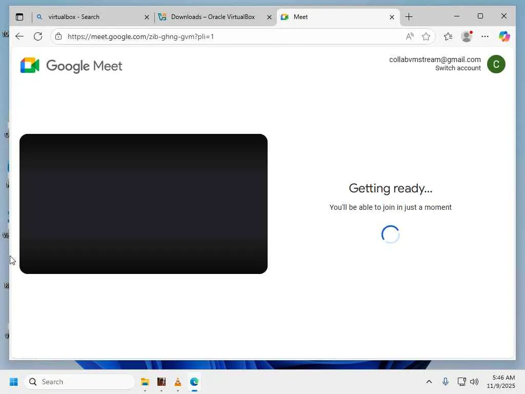Open the tab actions menu icon

click(20, 17)
